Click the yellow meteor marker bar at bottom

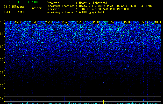coord(103,102)
